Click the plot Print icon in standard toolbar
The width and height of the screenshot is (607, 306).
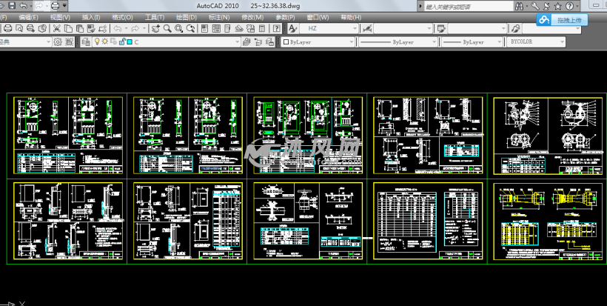[7, 28]
